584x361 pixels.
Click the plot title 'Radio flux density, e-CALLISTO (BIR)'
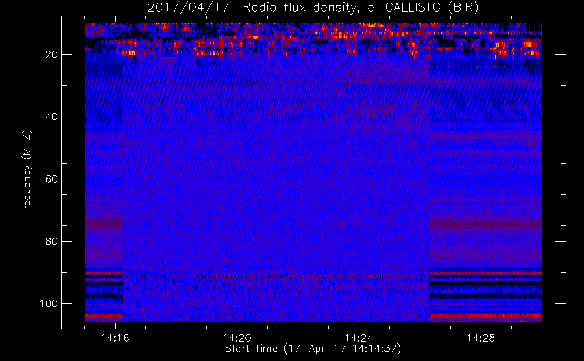[360, 8]
